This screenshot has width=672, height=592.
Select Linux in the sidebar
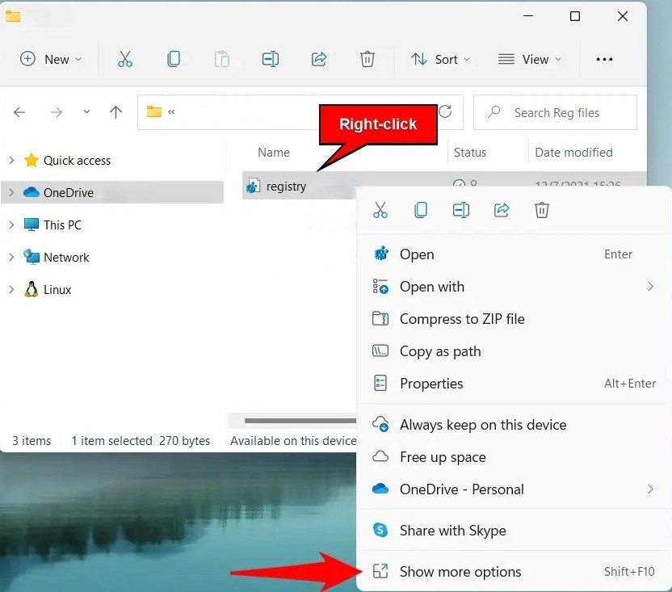57,289
